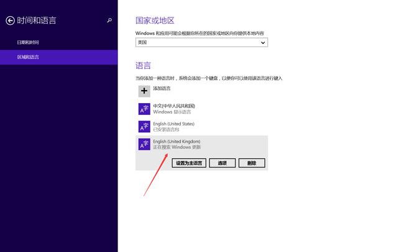The image size is (404, 252).
Task: Click the country dropdown chevron arrow
Action: point(263,43)
